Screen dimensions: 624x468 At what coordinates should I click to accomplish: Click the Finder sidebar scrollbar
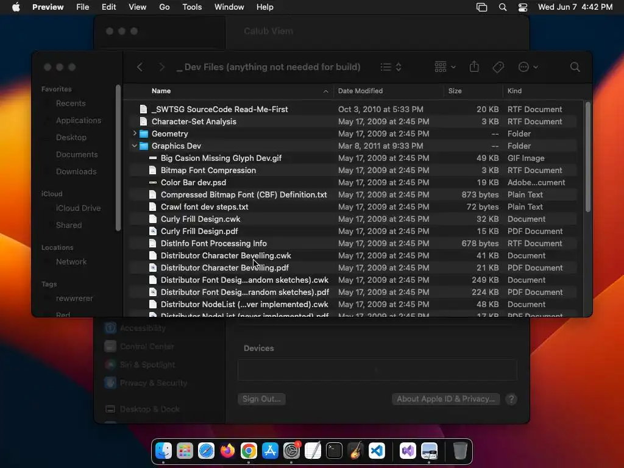coord(118,158)
